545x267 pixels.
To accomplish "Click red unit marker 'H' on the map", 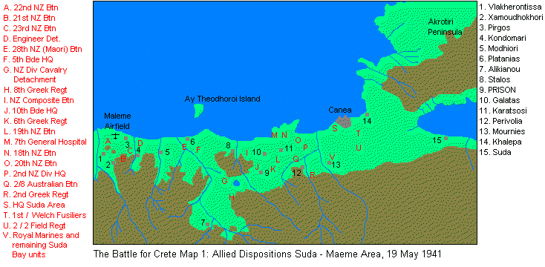I will (232, 197).
